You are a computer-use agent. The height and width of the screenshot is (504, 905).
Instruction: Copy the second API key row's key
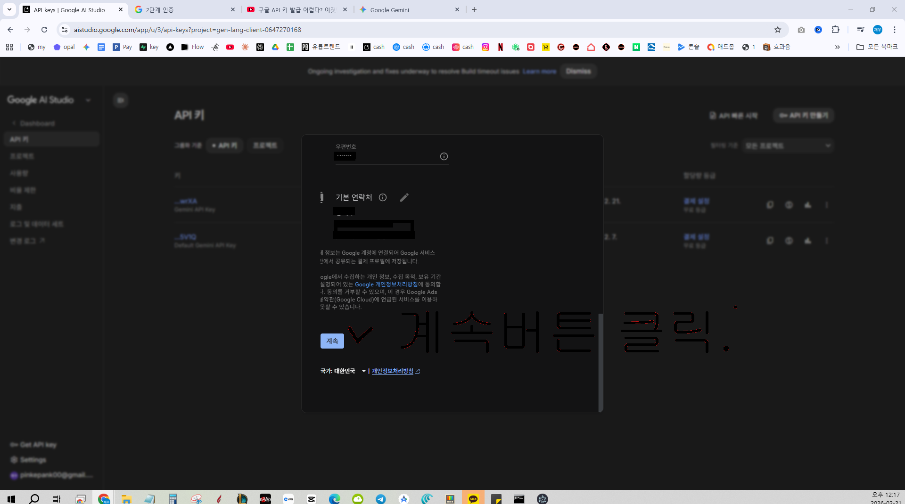(770, 241)
